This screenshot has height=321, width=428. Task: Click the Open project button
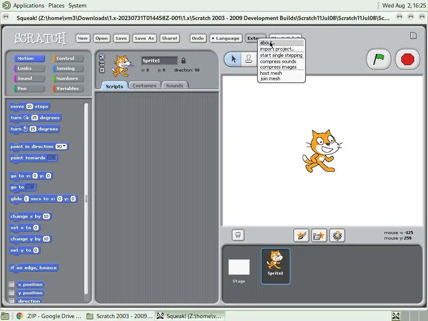(x=102, y=38)
